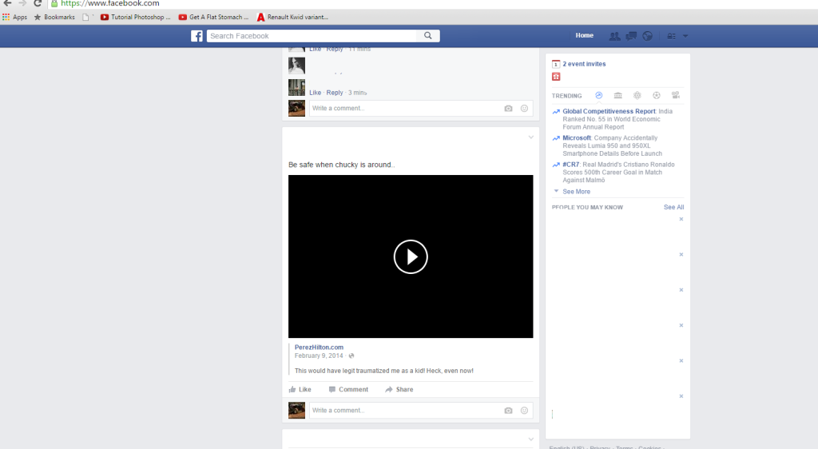
Task: Play the chucky video
Action: click(411, 256)
